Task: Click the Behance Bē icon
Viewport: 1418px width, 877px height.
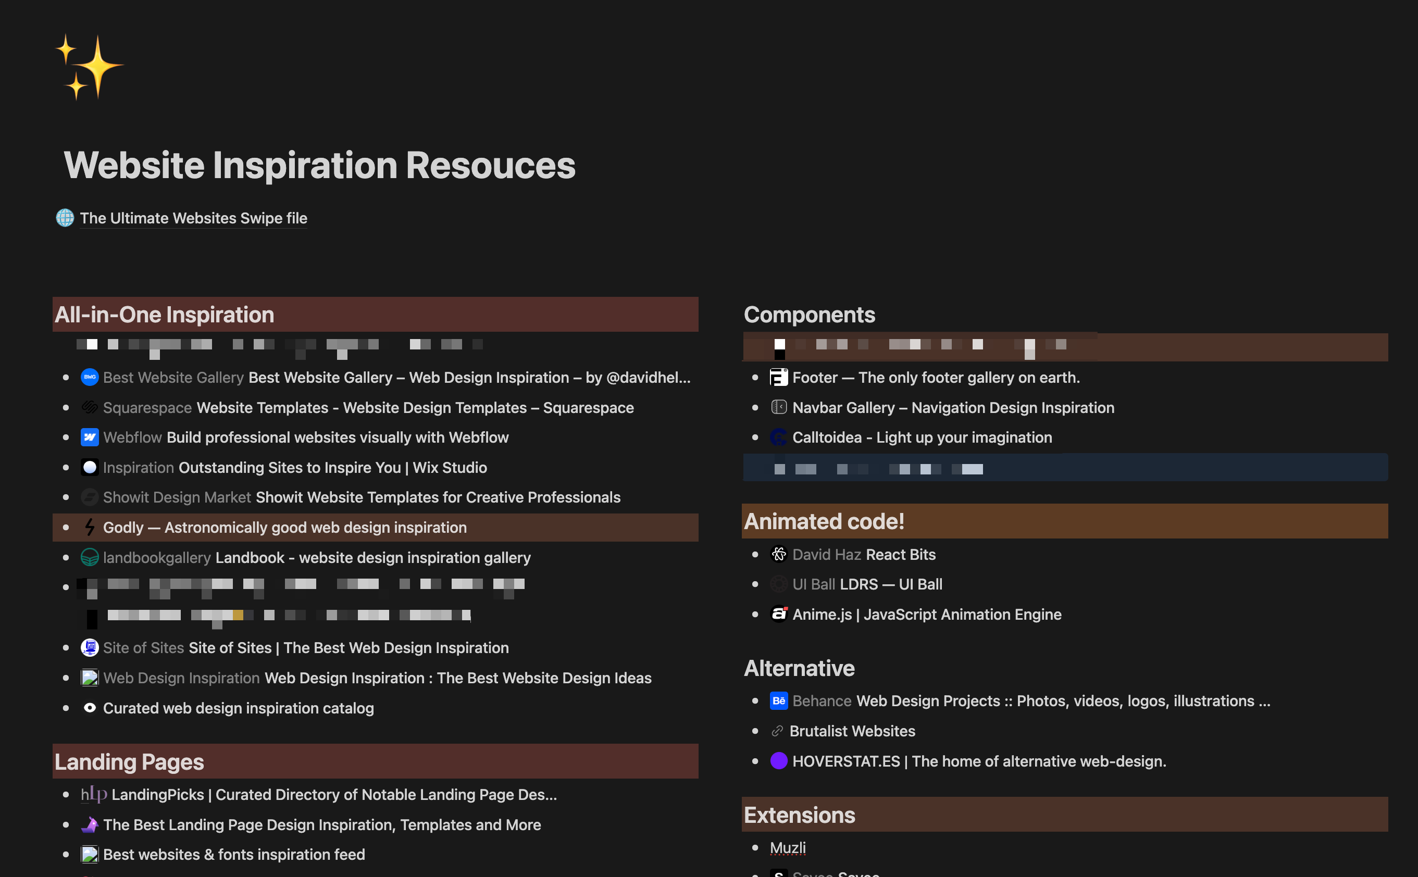Action: [x=779, y=700]
